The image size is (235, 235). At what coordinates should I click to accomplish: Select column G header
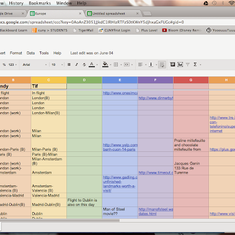coord(191,80)
